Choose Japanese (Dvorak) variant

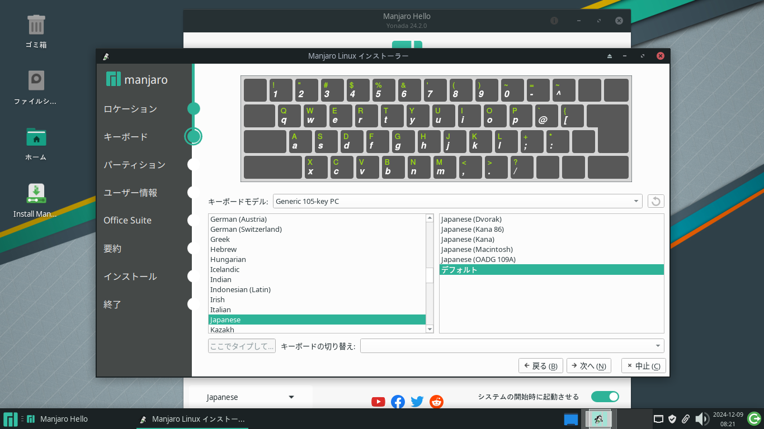pyautogui.click(x=551, y=219)
